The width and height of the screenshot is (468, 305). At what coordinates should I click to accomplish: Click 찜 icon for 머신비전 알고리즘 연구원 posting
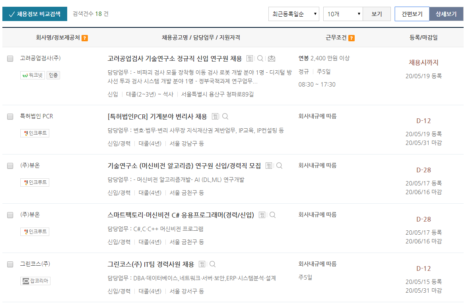click(x=269, y=166)
